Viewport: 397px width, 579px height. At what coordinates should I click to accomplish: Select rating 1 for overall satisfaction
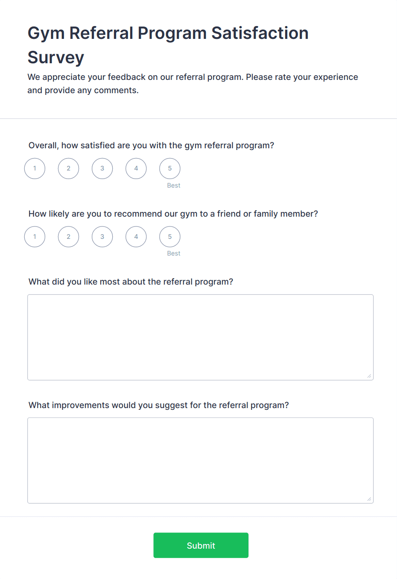(x=35, y=168)
